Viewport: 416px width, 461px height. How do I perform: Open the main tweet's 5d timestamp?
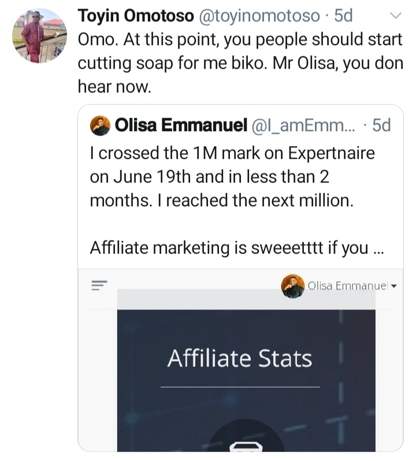click(343, 16)
